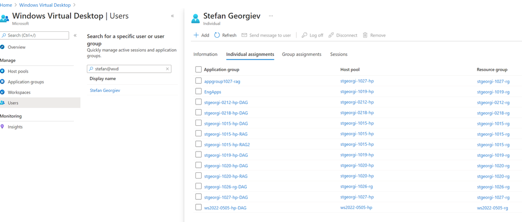Click the Log off key icon
The image size is (522, 222).
[304, 36]
